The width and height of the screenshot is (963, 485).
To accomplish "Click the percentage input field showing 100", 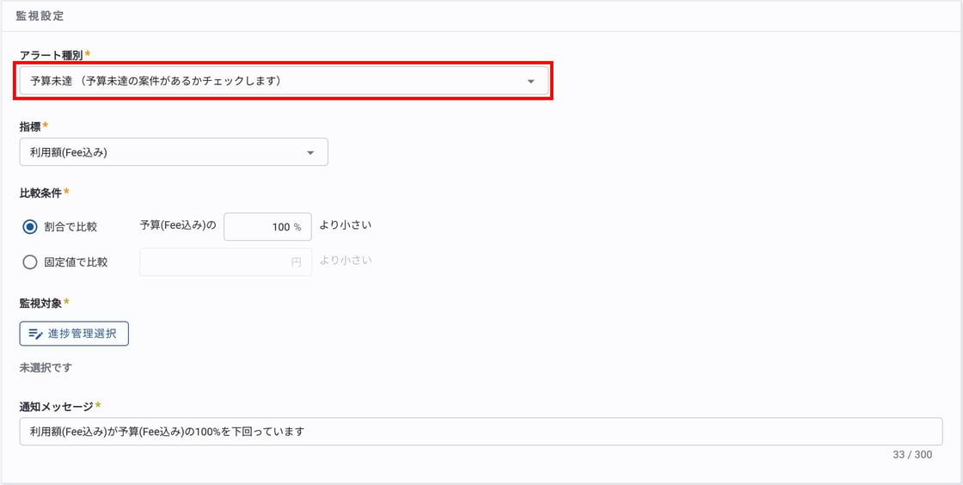I will [x=267, y=227].
